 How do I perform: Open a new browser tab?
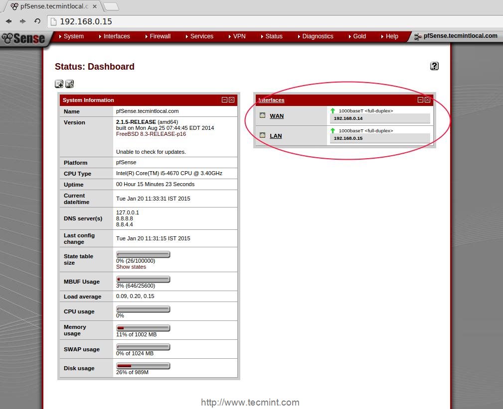pyautogui.click(x=111, y=6)
